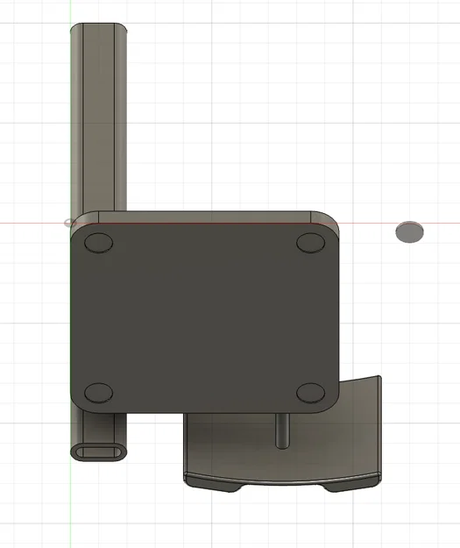Select the bottom-left circular recess on plate
Viewport: 460px width, 548px height.
pyautogui.click(x=98, y=393)
